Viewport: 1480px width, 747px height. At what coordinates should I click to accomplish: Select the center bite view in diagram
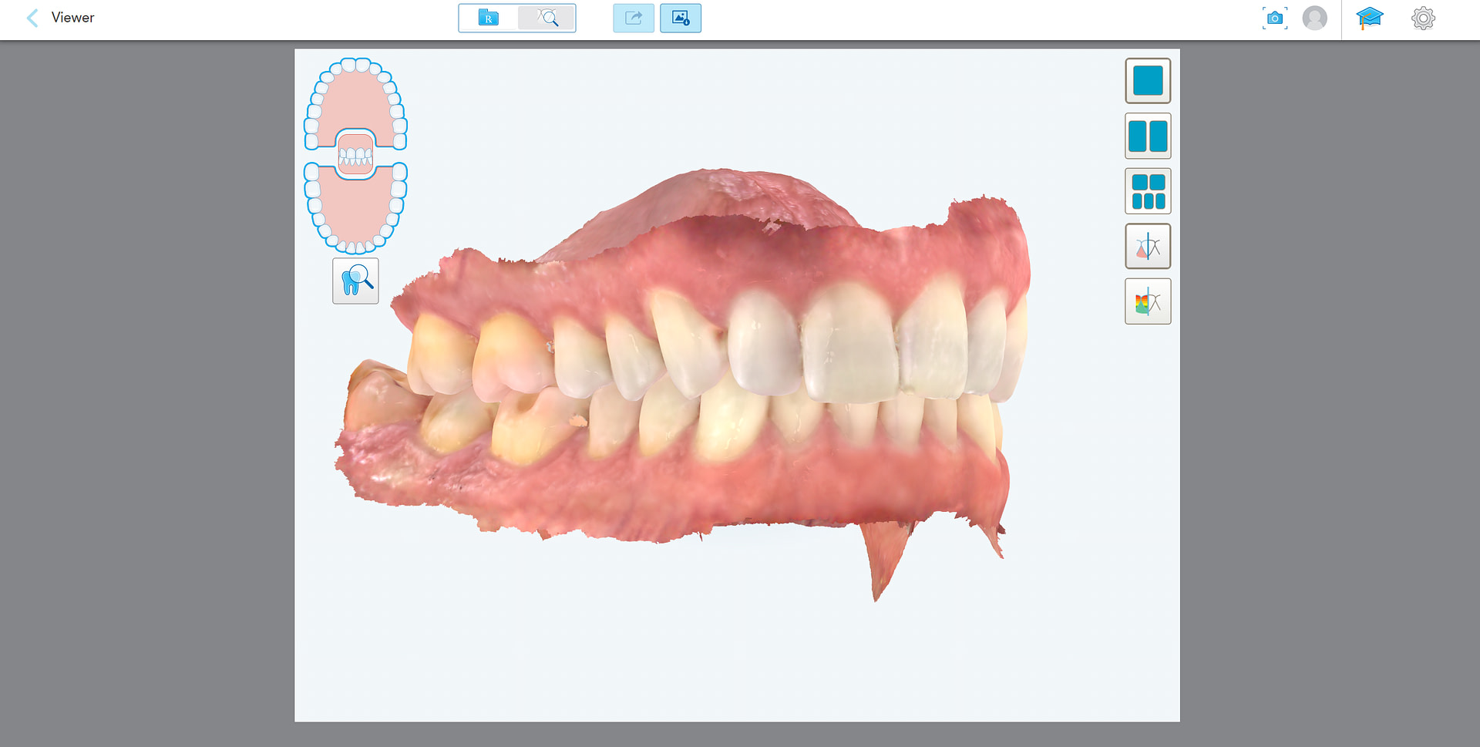pyautogui.click(x=355, y=154)
